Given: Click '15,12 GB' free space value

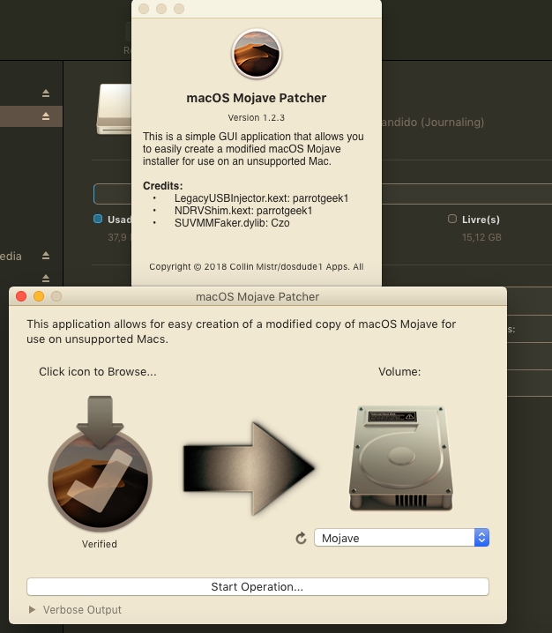Looking at the screenshot, I should click(x=481, y=237).
